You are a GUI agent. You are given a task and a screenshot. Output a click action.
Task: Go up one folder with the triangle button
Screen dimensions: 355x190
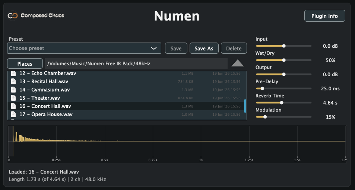(238, 63)
